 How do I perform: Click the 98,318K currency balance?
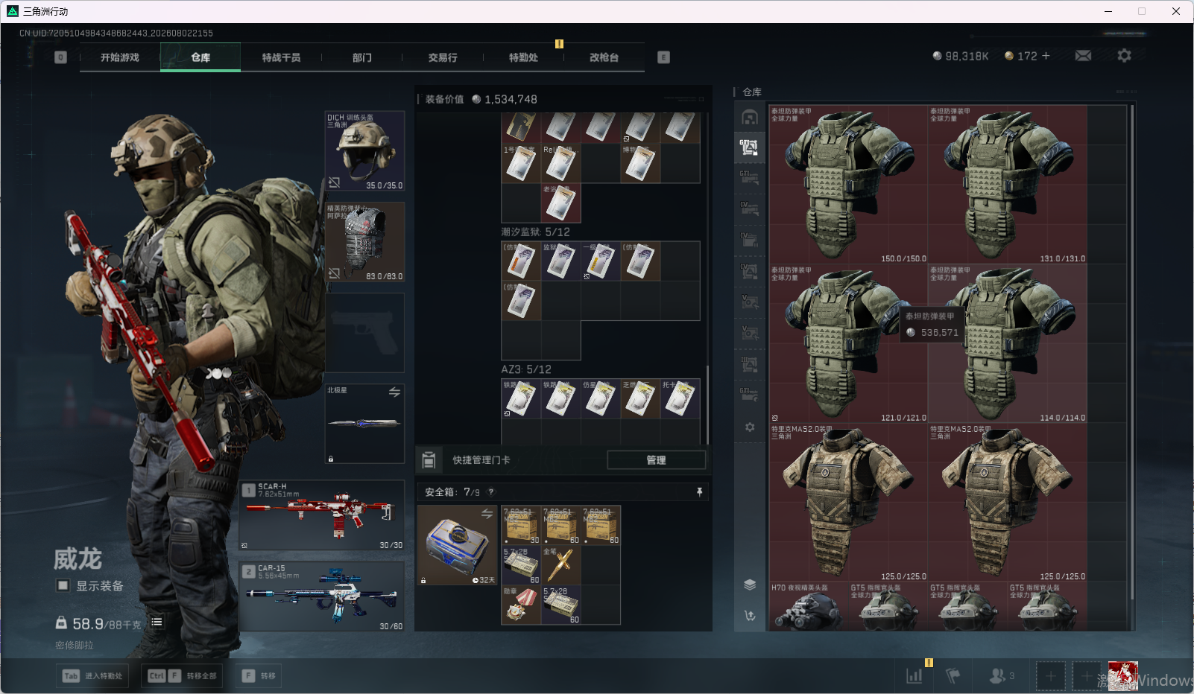(961, 56)
